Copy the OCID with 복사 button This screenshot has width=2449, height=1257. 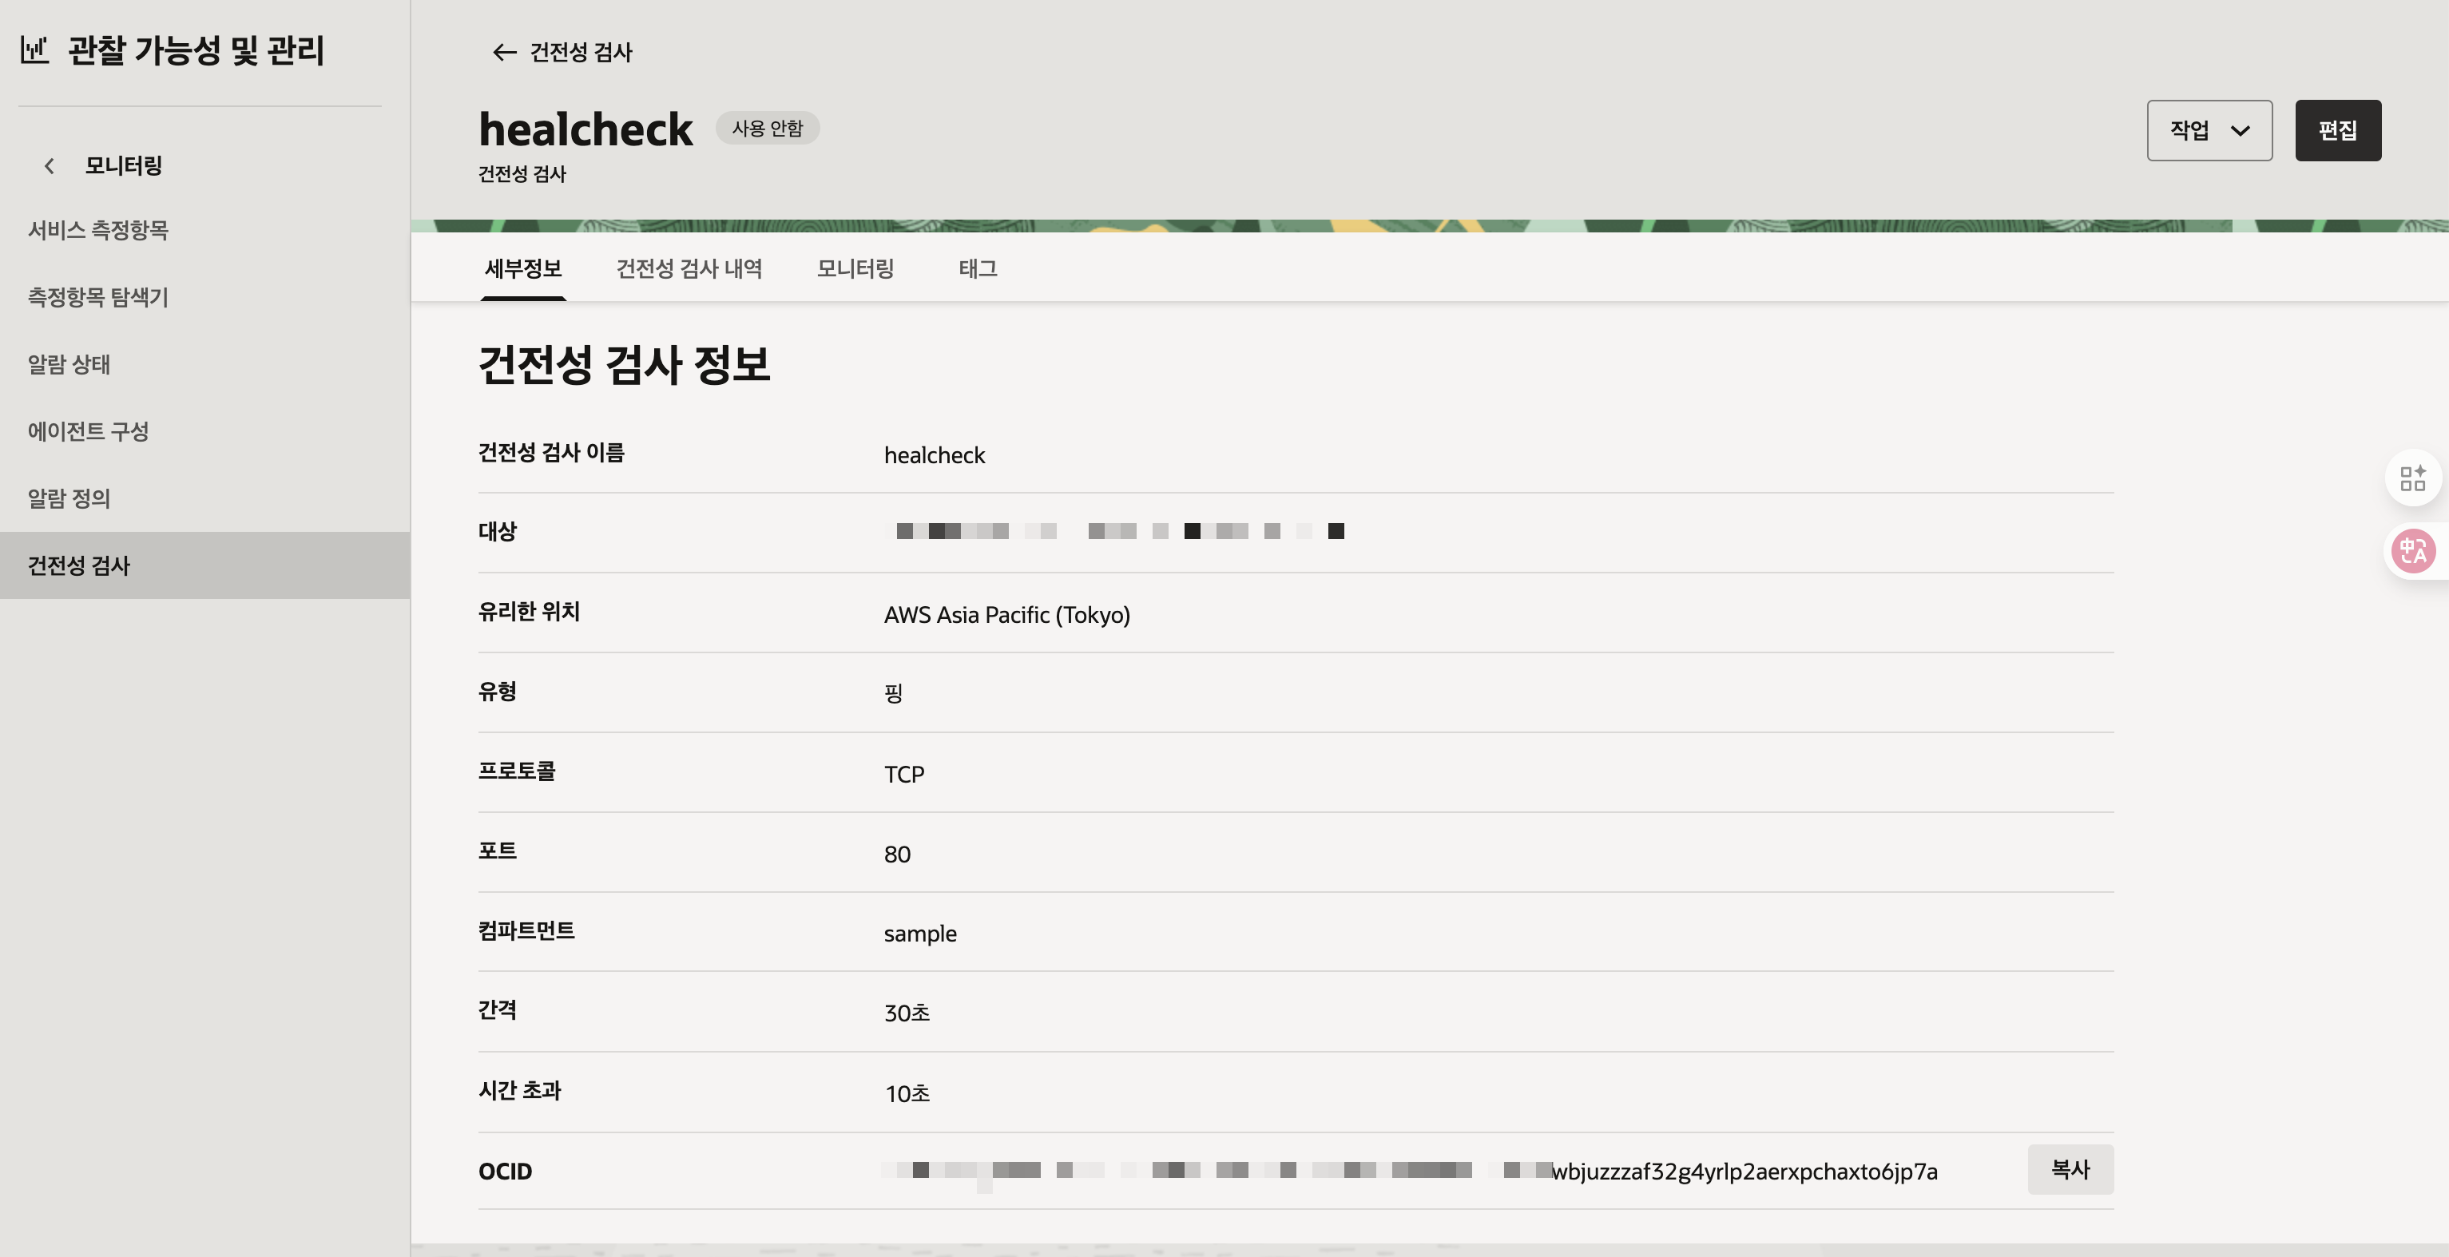pos(2070,1169)
